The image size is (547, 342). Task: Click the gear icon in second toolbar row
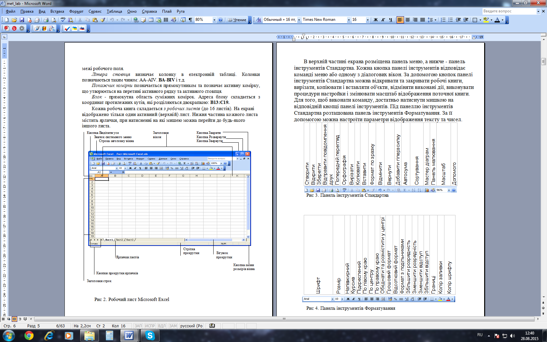click(x=22, y=29)
